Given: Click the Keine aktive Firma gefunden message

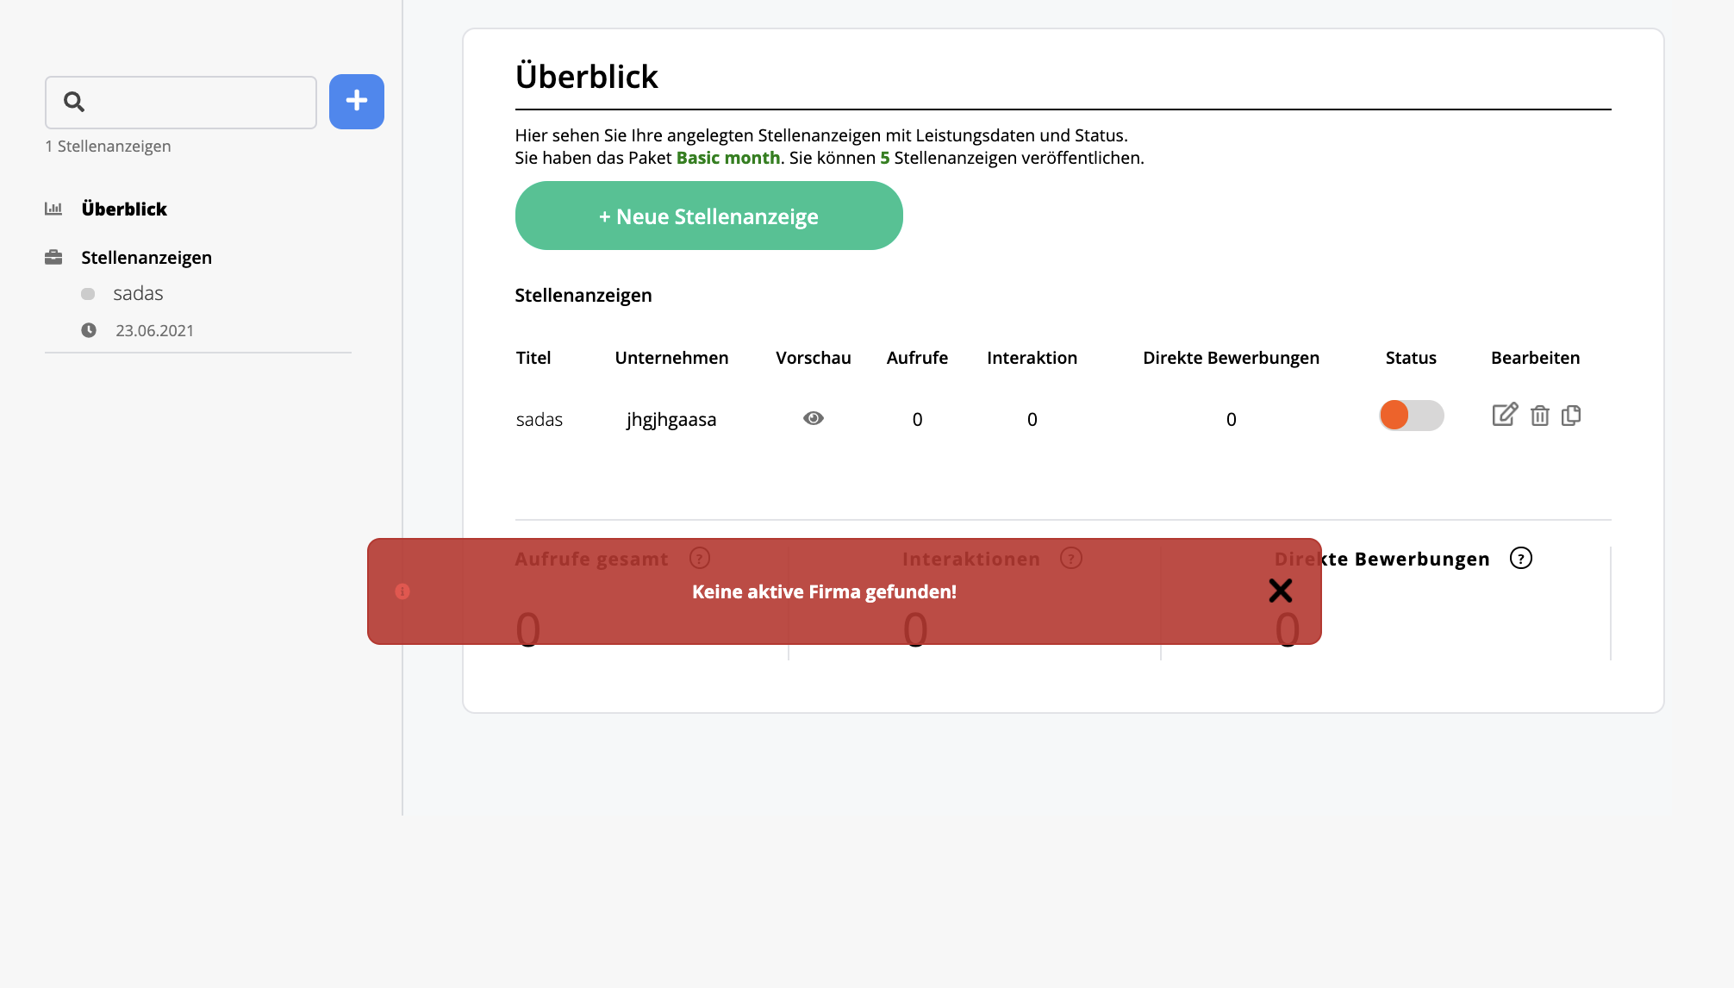Looking at the screenshot, I should (x=825, y=591).
